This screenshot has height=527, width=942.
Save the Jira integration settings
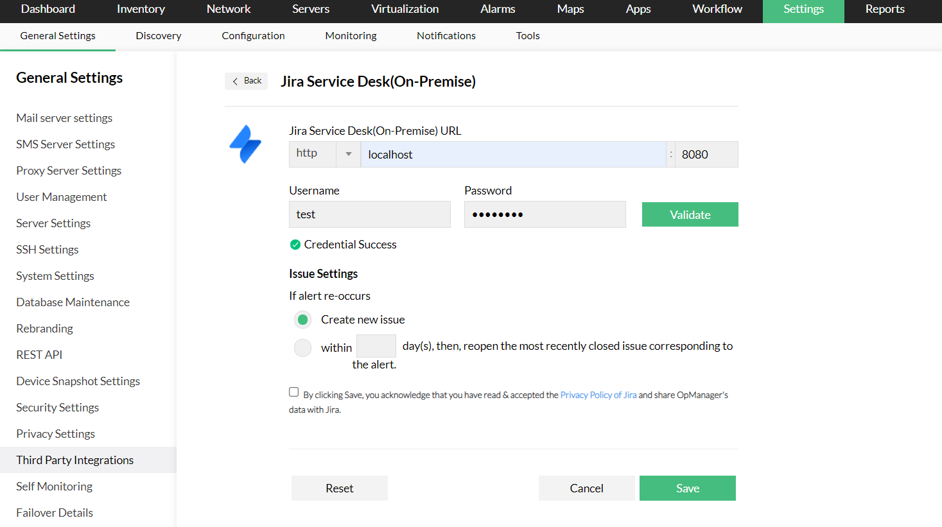687,488
